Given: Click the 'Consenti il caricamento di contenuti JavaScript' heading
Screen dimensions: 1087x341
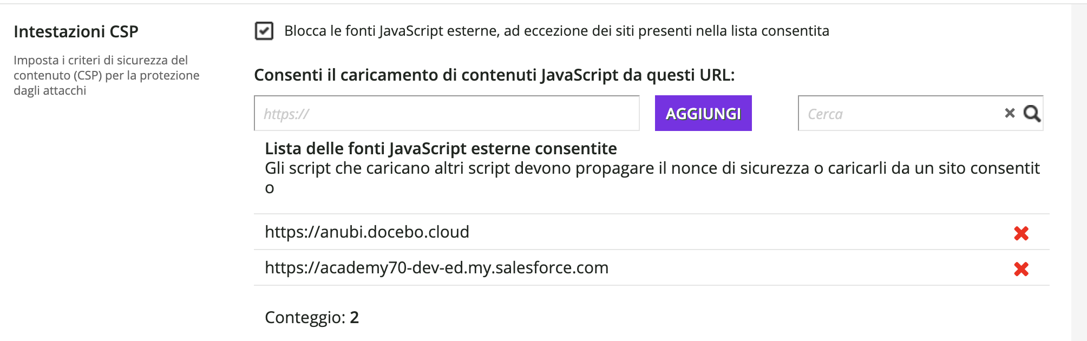Looking at the screenshot, I should click(494, 75).
